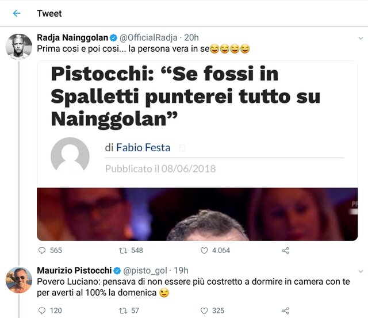Viewport: 368px width, 318px height.
Task: Retweet Radja Nainggolan's tweet
Action: click(x=122, y=250)
